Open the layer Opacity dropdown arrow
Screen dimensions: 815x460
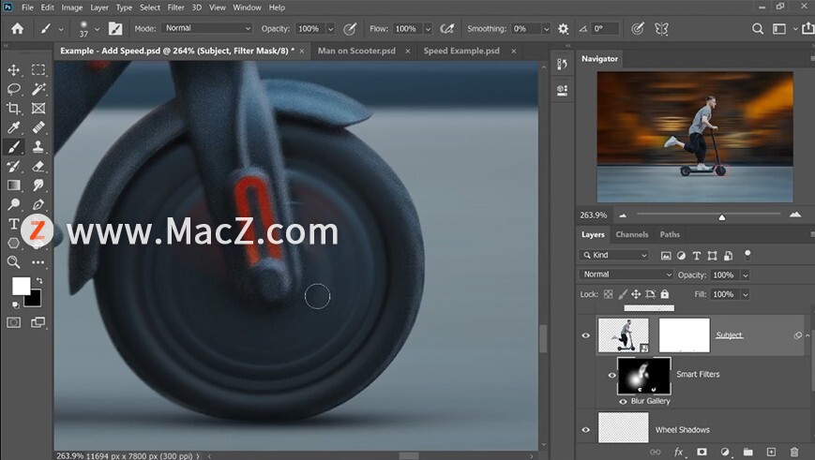[x=746, y=275]
